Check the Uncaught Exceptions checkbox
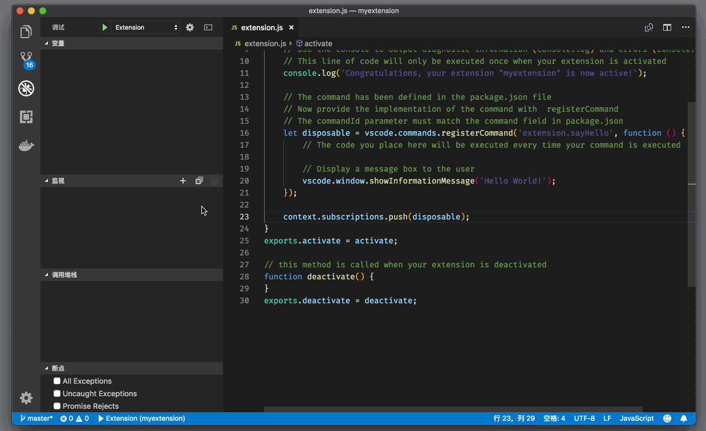706x431 pixels. [x=57, y=393]
